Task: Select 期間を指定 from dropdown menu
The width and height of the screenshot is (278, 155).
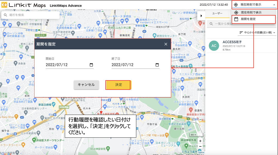Action: (253, 19)
